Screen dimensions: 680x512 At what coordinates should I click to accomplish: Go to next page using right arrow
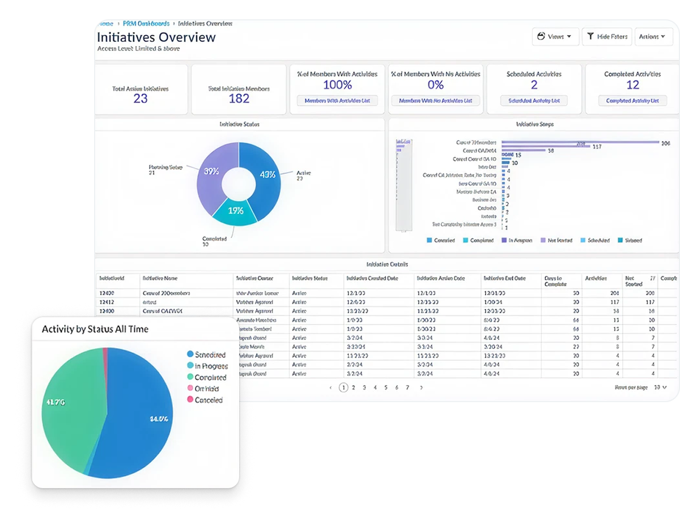point(421,388)
